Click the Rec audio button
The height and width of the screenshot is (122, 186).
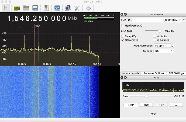tap(146, 105)
